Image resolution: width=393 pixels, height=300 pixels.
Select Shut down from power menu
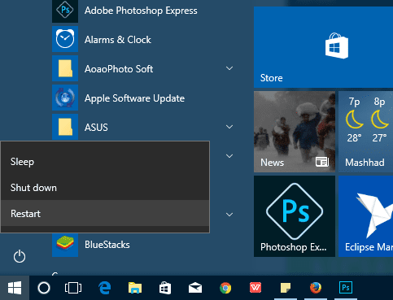click(x=105, y=188)
